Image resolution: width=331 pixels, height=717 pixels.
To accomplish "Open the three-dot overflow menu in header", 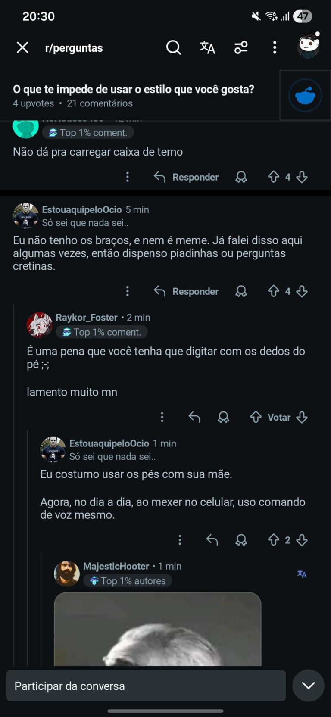I will pos(275,47).
